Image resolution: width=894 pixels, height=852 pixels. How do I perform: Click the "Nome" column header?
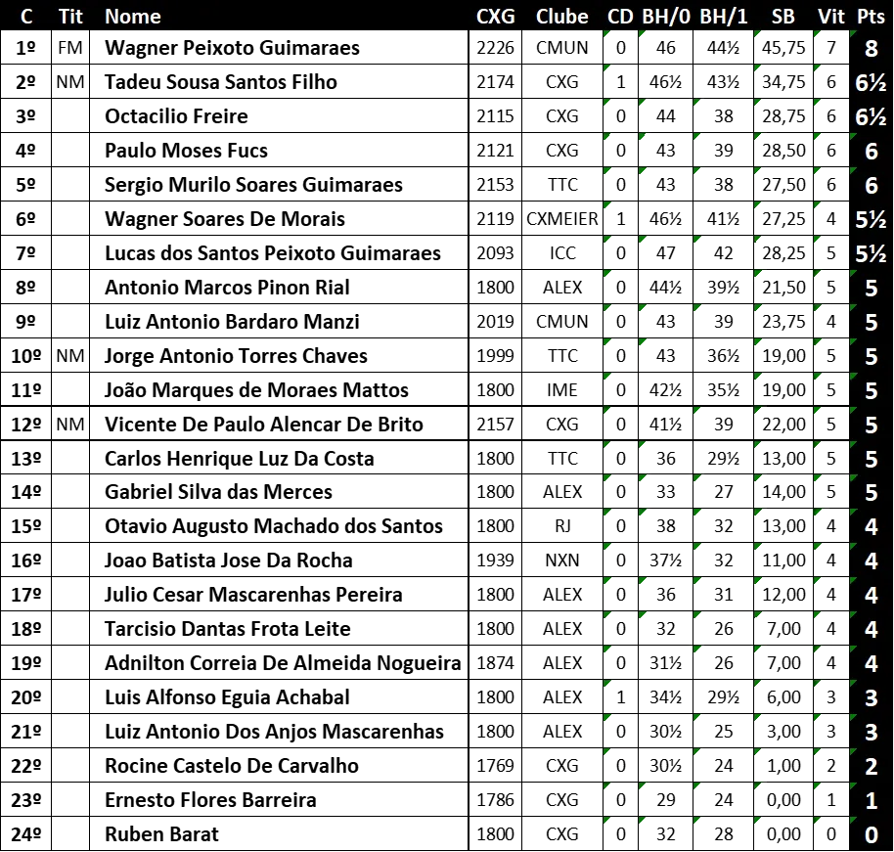[x=132, y=17]
